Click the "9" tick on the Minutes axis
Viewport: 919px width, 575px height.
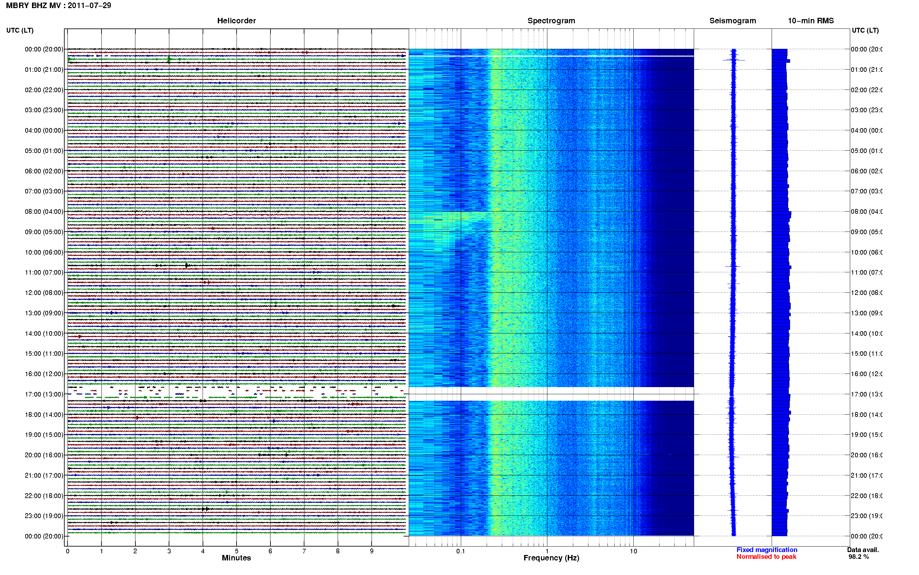coord(372,551)
